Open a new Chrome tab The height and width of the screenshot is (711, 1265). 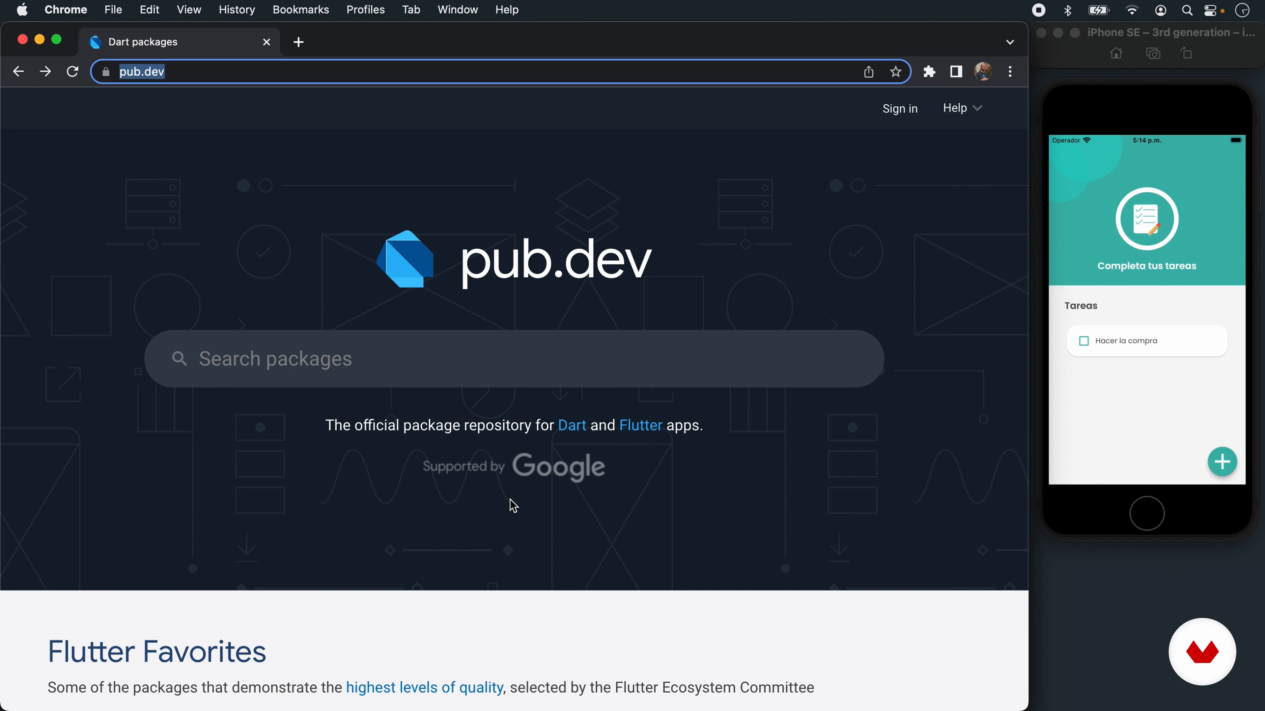(298, 42)
